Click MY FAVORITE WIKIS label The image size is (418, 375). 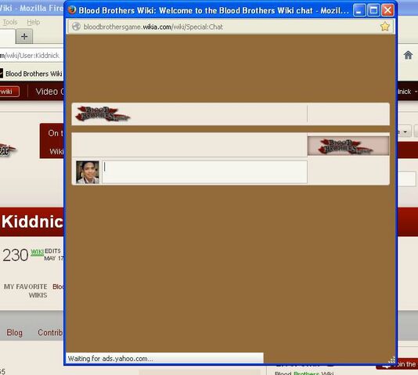tap(26, 290)
